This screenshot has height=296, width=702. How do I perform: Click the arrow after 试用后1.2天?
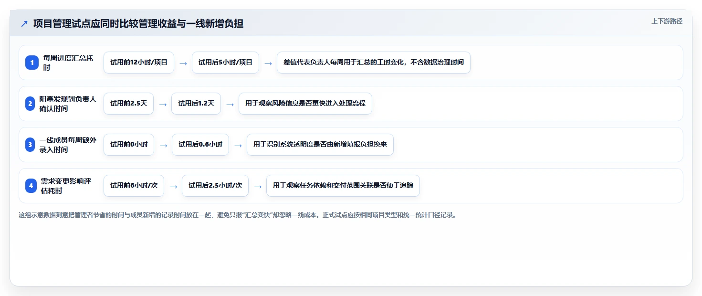point(230,104)
